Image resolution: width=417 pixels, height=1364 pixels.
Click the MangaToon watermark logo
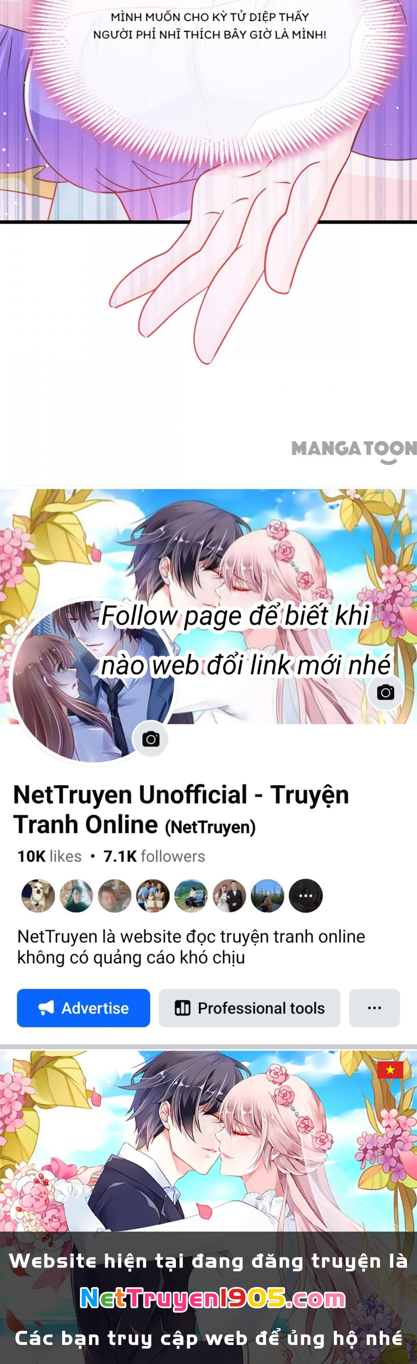(x=354, y=452)
